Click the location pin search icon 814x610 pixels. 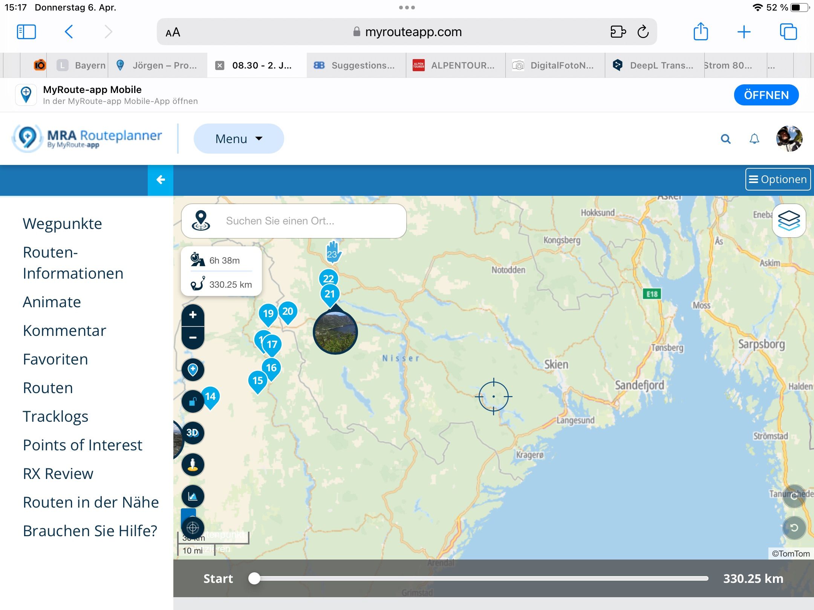(201, 221)
